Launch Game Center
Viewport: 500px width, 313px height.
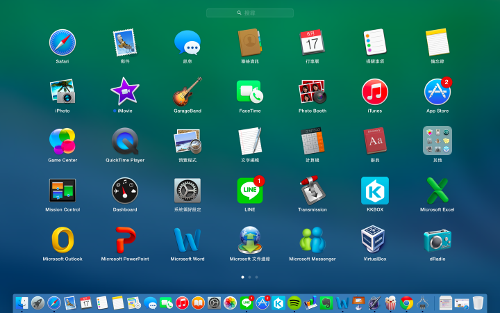[62, 141]
